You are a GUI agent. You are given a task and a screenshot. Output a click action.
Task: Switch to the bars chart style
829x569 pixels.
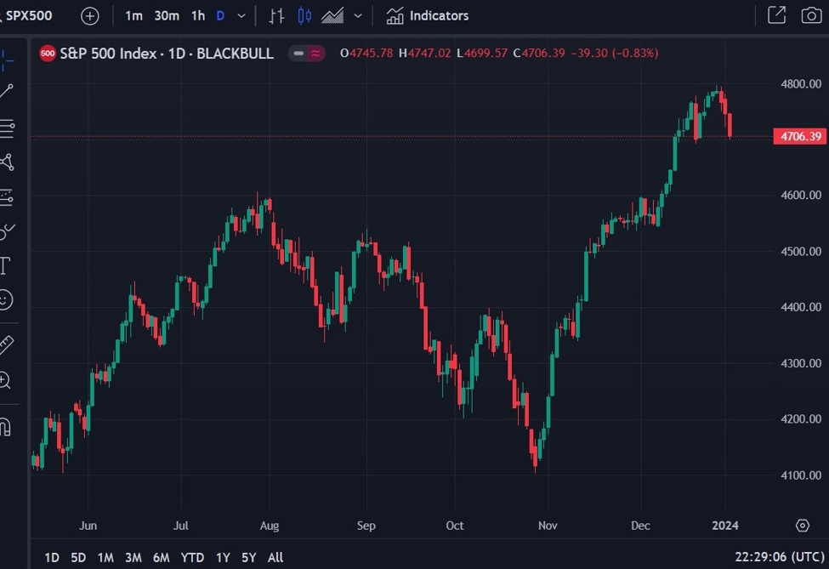pos(276,16)
